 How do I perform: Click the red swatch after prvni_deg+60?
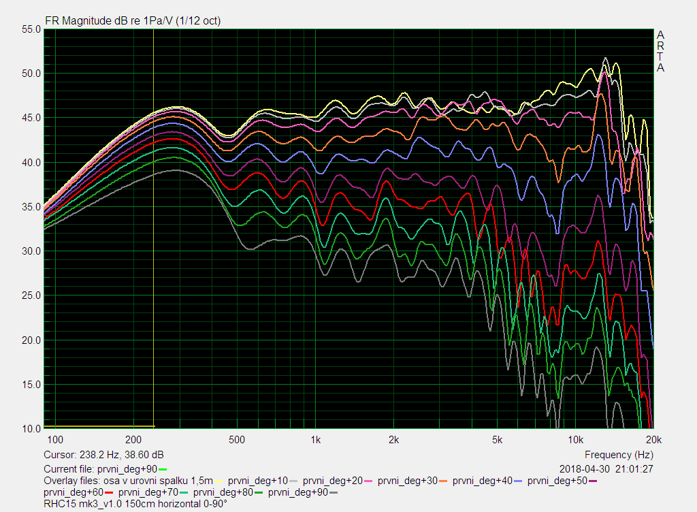point(108,492)
